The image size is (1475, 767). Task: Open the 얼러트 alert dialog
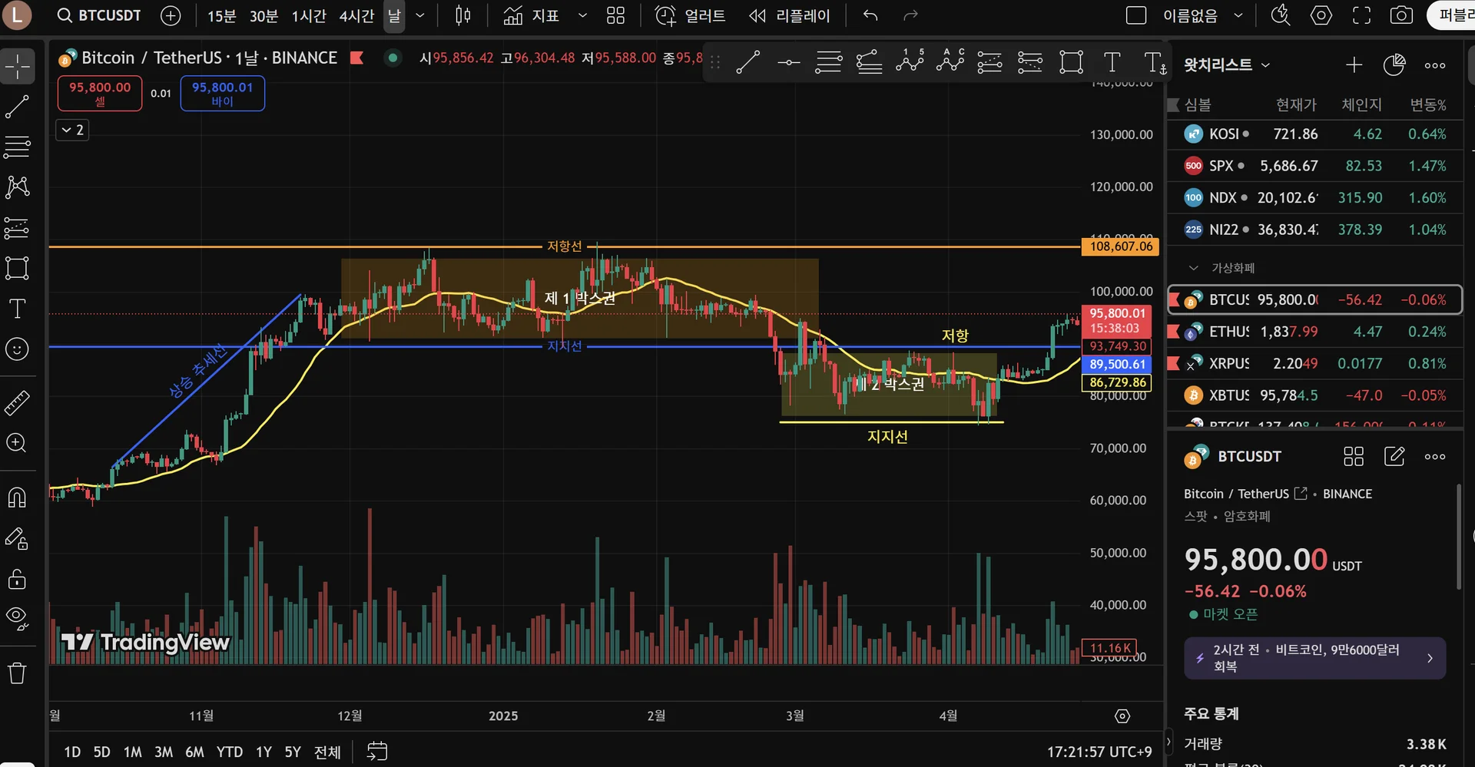tap(690, 15)
